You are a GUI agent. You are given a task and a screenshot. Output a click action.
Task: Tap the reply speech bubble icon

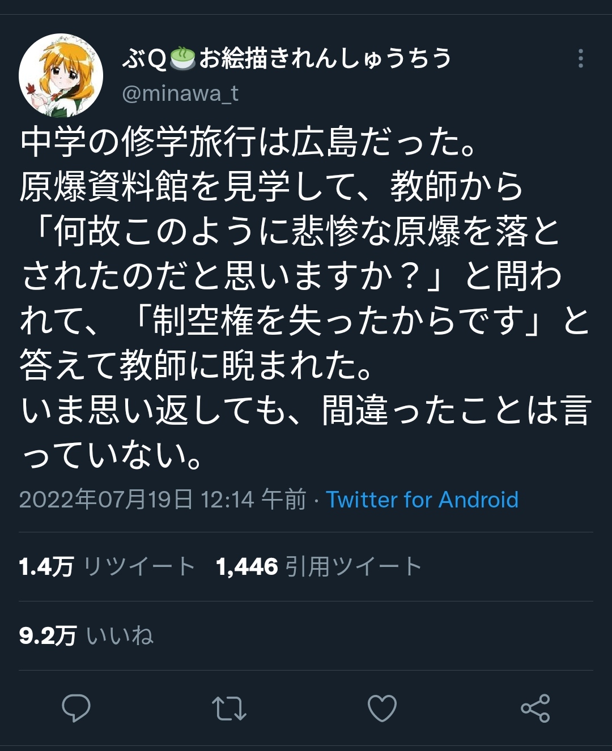tap(76, 708)
